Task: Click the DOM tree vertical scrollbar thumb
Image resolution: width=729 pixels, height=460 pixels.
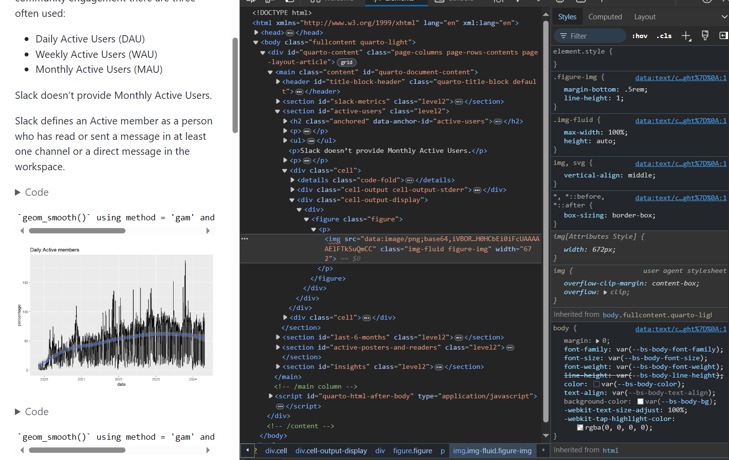Action: coord(546,222)
